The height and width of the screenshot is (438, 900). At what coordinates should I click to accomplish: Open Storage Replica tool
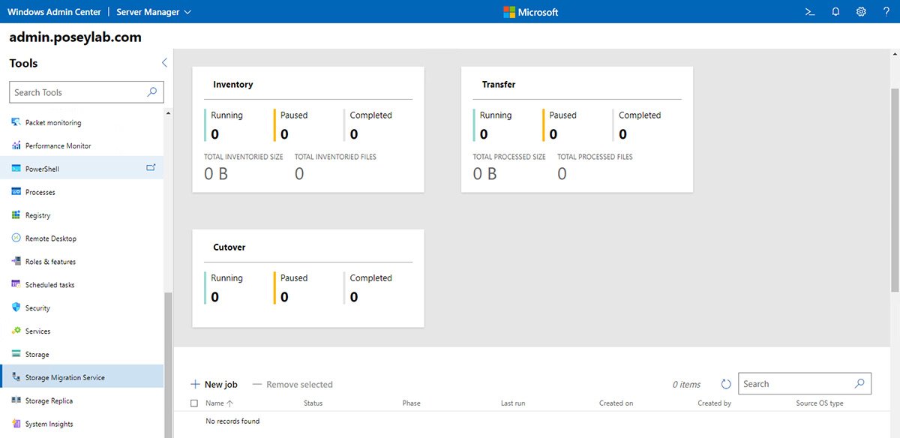49,401
